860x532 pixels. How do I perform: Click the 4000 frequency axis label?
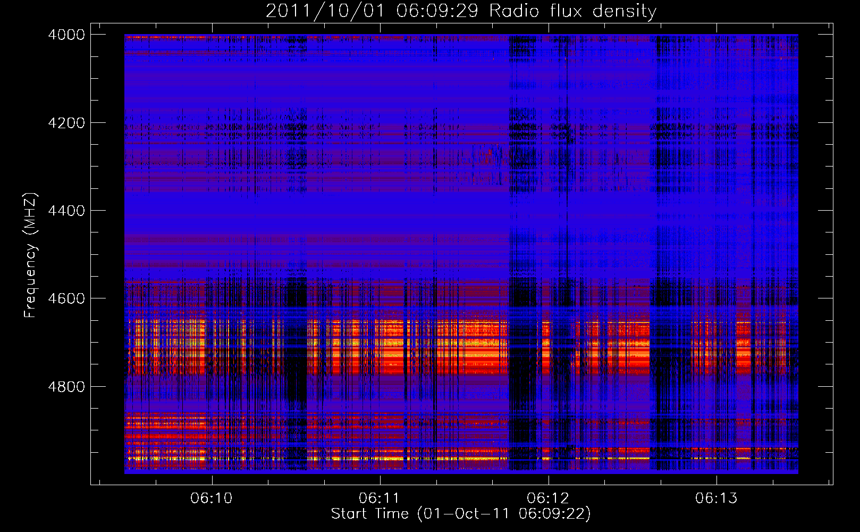point(66,35)
